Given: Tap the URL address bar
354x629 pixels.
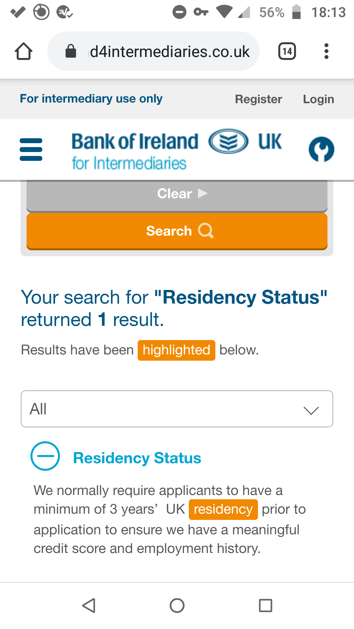Looking at the screenshot, I should pyautogui.click(x=153, y=51).
